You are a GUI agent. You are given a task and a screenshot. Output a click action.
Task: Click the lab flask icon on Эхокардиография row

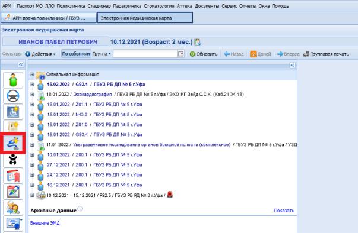click(40, 95)
